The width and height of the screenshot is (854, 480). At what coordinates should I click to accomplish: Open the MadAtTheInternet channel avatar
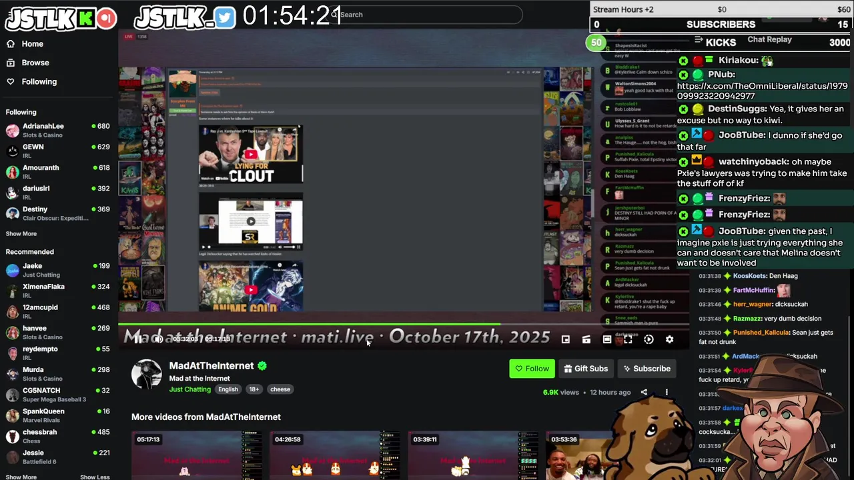(146, 375)
